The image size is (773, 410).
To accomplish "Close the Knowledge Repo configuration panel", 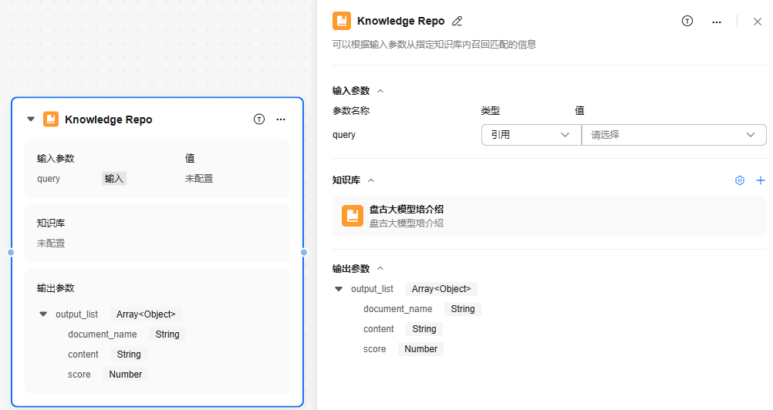I will (x=758, y=22).
